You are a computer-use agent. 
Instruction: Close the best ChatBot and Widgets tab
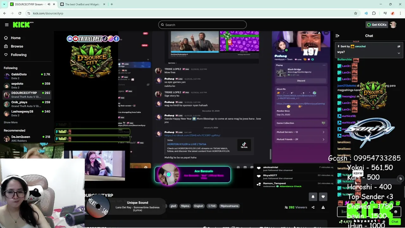coord(103,4)
